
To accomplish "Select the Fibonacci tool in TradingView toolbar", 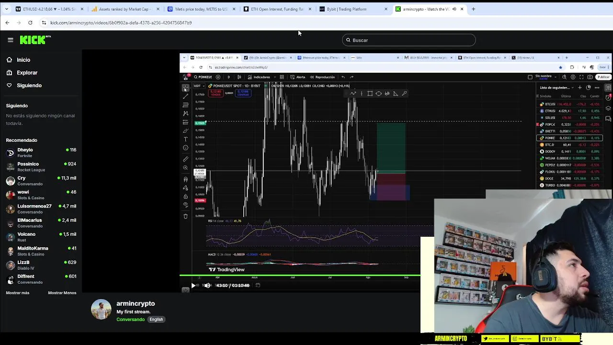I will (186, 105).
